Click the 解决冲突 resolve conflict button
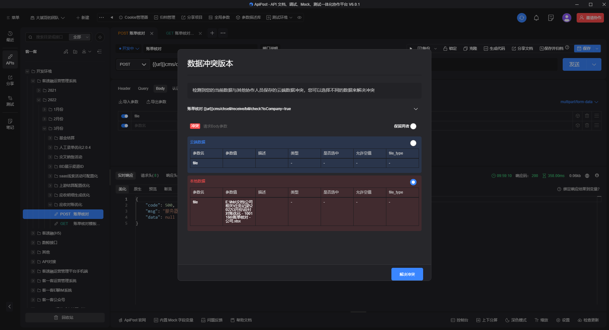Screen dimensions: 609x330 (407, 274)
